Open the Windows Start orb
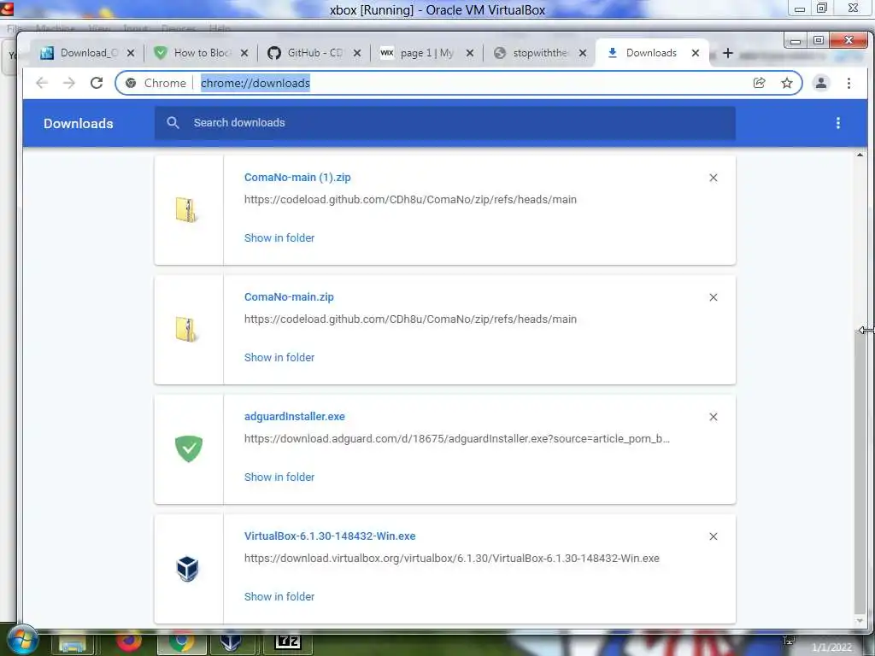875x656 pixels. point(22,641)
